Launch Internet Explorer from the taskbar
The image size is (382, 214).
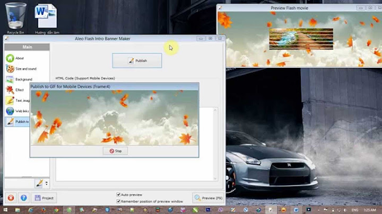(30, 210)
